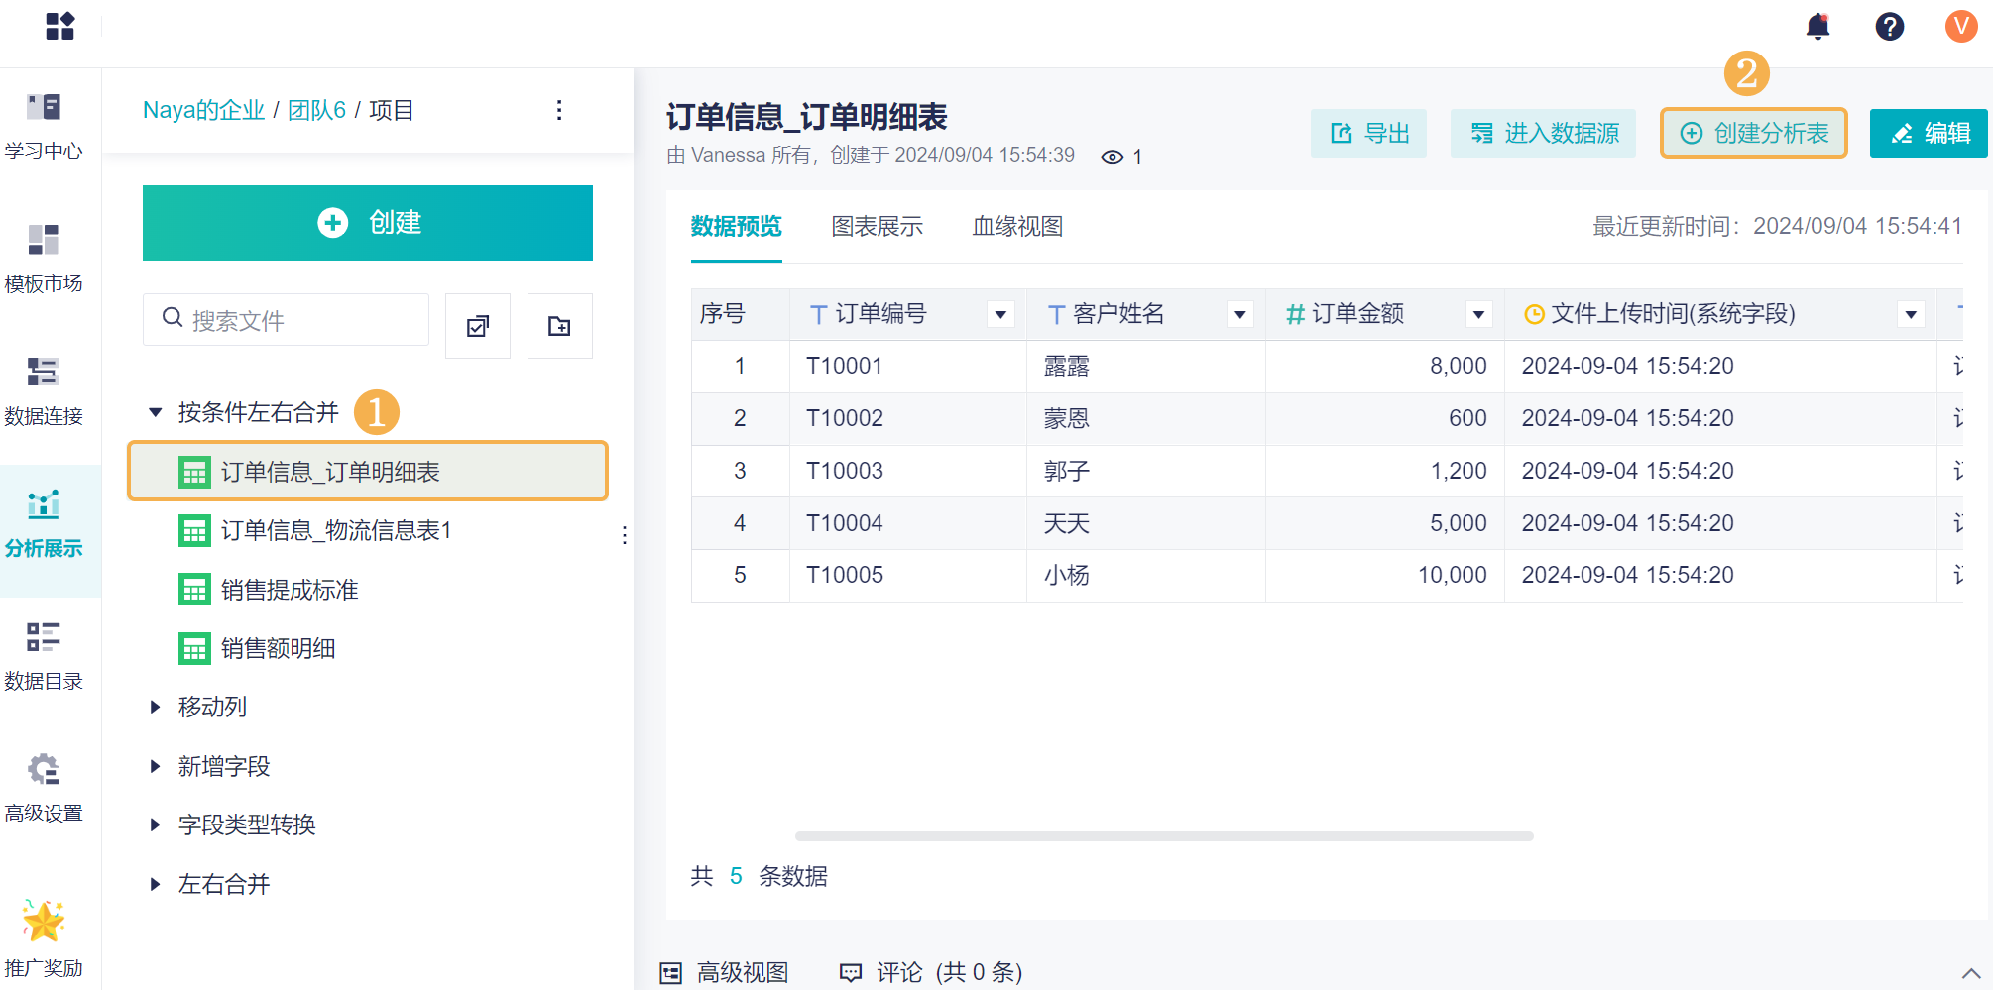Click the new folder icon
1993x990 pixels.
[559, 326]
